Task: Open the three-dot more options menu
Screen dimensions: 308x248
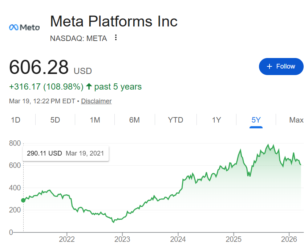Action: [116, 38]
